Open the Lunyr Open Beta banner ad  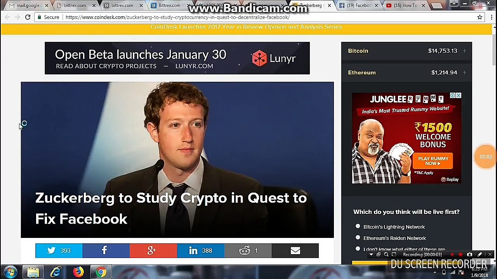pyautogui.click(x=177, y=58)
